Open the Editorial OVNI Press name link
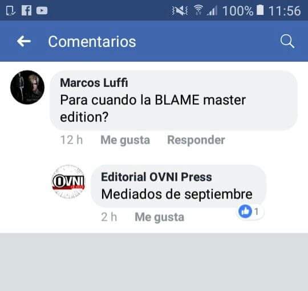 coord(156,177)
